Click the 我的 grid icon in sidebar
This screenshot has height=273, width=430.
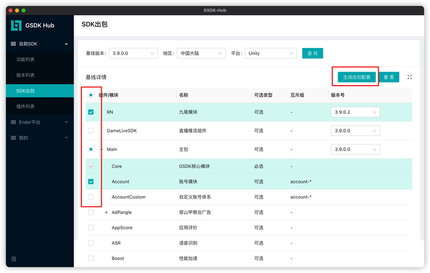click(14, 138)
